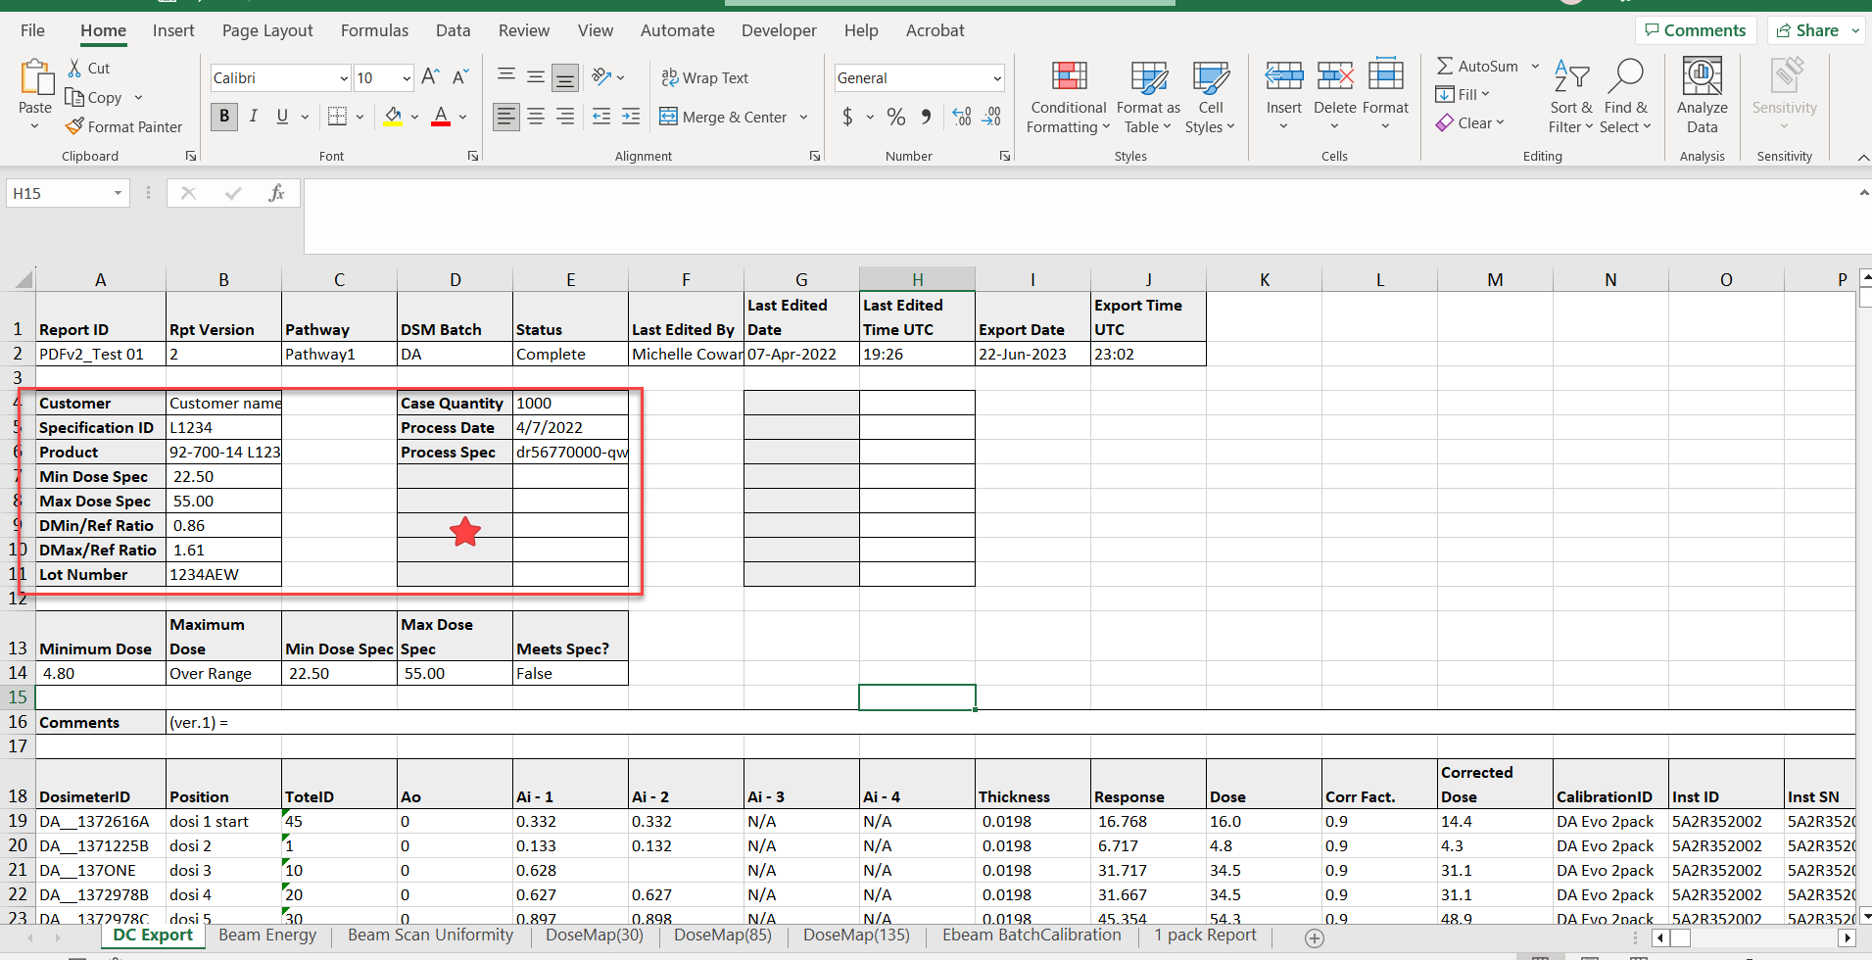This screenshot has width=1872, height=960.
Task: Toggle Bold formatting
Action: tap(224, 117)
